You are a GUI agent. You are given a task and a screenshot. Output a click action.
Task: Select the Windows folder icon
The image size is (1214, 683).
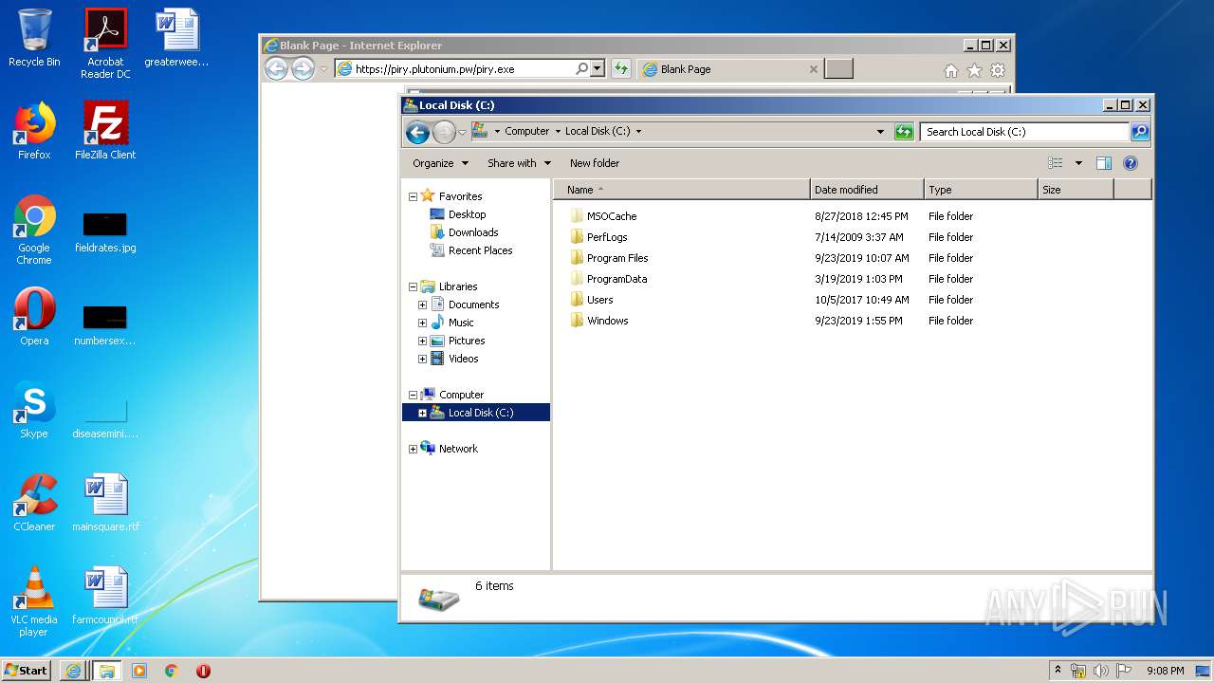pos(577,321)
